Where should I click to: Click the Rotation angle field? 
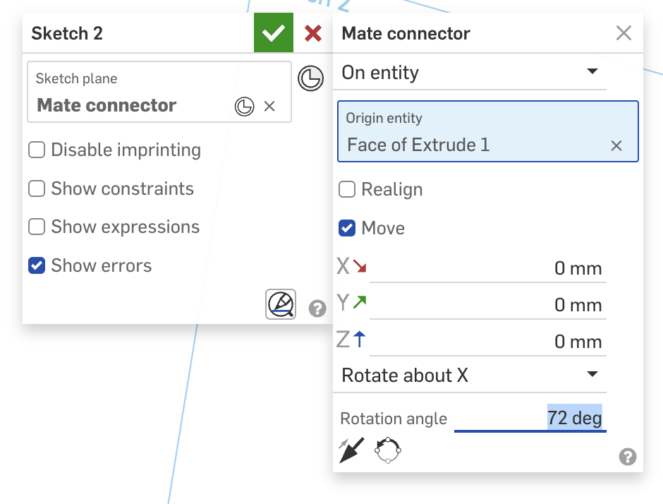click(x=530, y=419)
